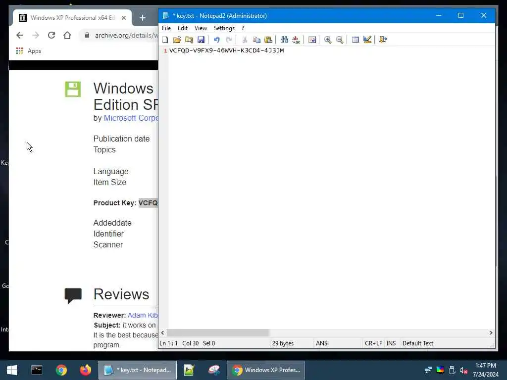The width and height of the screenshot is (507, 380).
Task: Click the Exit door icon in the toolbar
Action: tap(383, 40)
